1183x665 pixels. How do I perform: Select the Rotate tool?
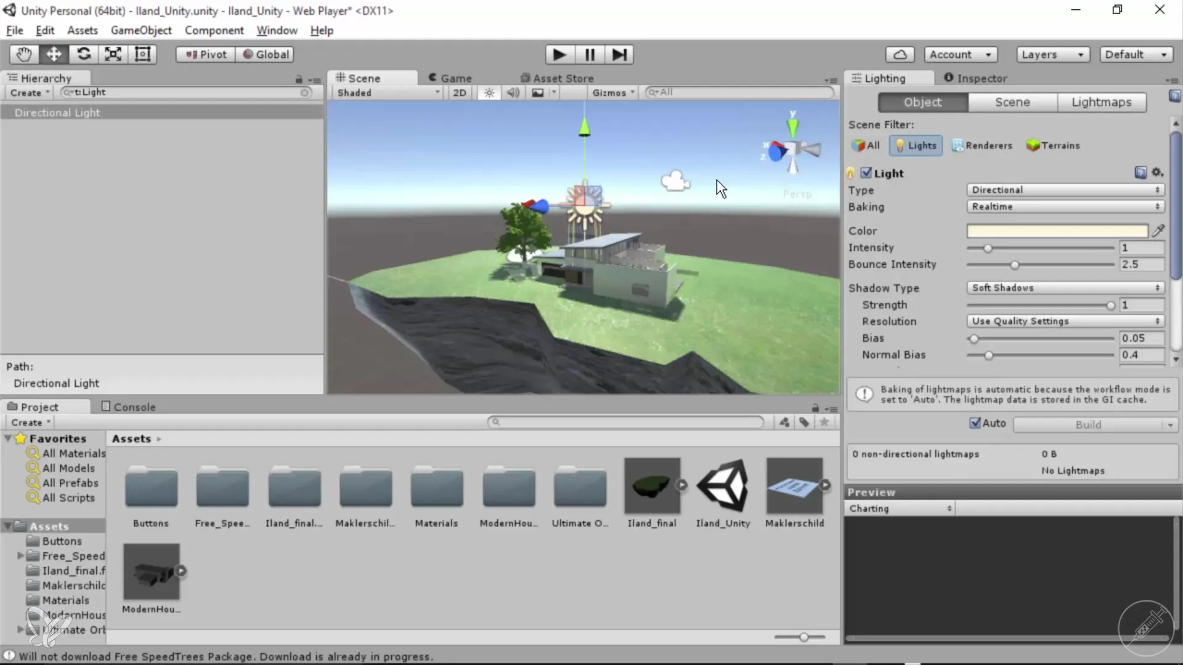(83, 54)
